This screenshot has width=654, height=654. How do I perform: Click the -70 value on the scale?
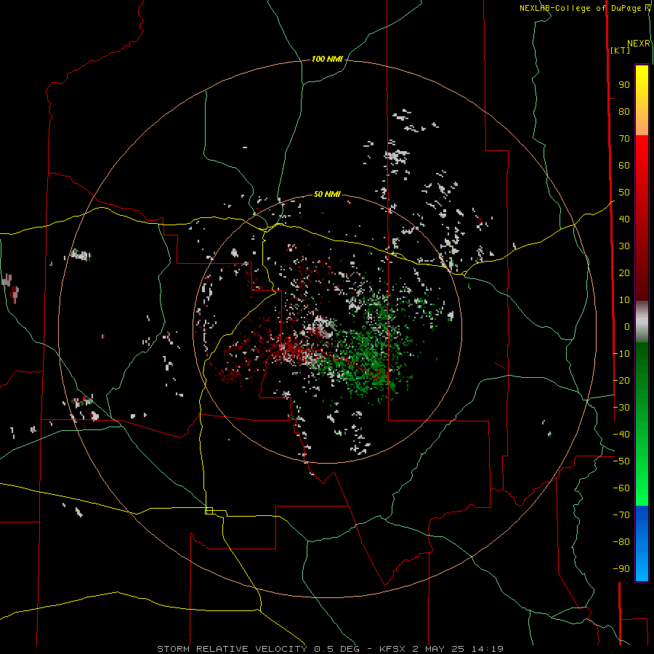click(x=621, y=515)
